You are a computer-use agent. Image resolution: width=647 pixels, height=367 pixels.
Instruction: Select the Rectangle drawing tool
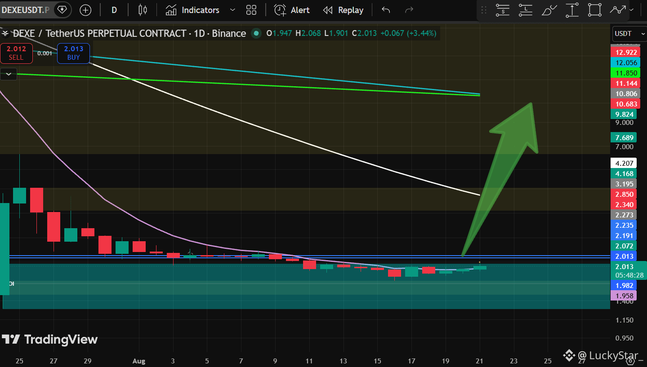(x=595, y=10)
